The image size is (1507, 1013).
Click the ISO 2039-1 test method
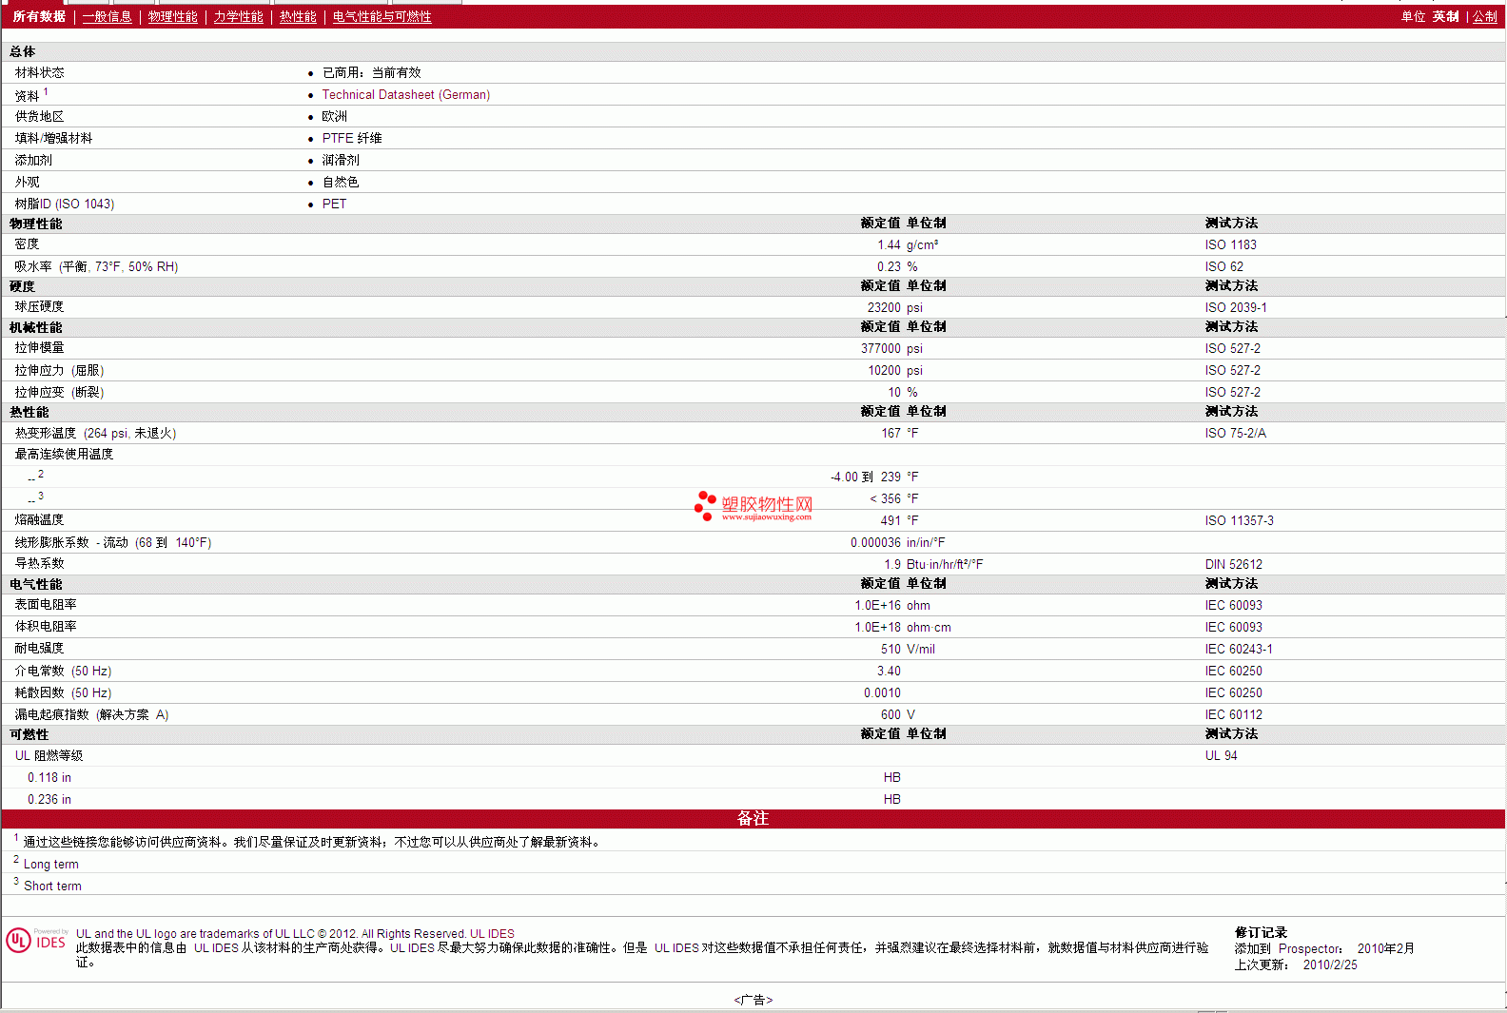1236,308
